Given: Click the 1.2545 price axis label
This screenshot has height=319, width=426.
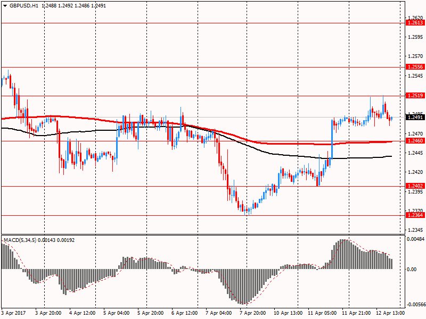Looking at the screenshot, I should tap(415, 75).
